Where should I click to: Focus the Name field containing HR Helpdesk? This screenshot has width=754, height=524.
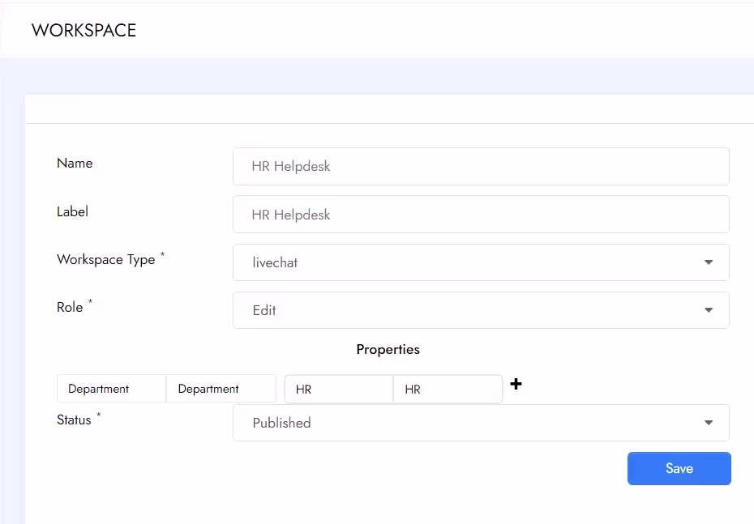[481, 166]
